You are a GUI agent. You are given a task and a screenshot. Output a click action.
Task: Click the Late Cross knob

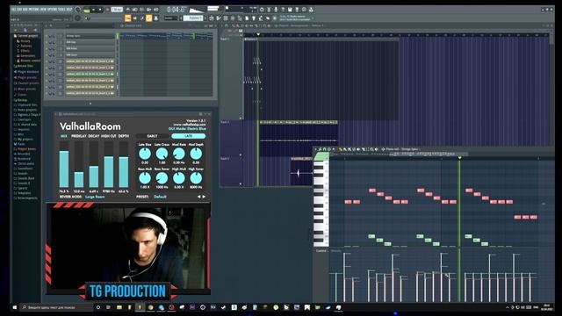[162, 154]
